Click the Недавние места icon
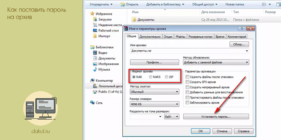 click(x=95, y=25)
